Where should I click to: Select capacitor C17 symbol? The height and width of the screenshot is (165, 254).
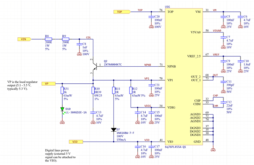click(x=151, y=147)
